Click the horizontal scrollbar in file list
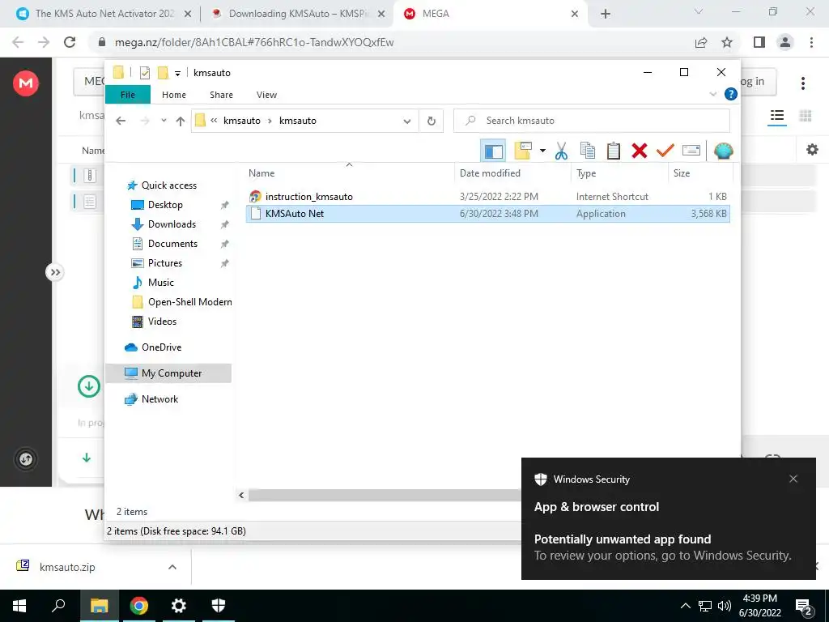This screenshot has width=829, height=622. tap(385, 495)
